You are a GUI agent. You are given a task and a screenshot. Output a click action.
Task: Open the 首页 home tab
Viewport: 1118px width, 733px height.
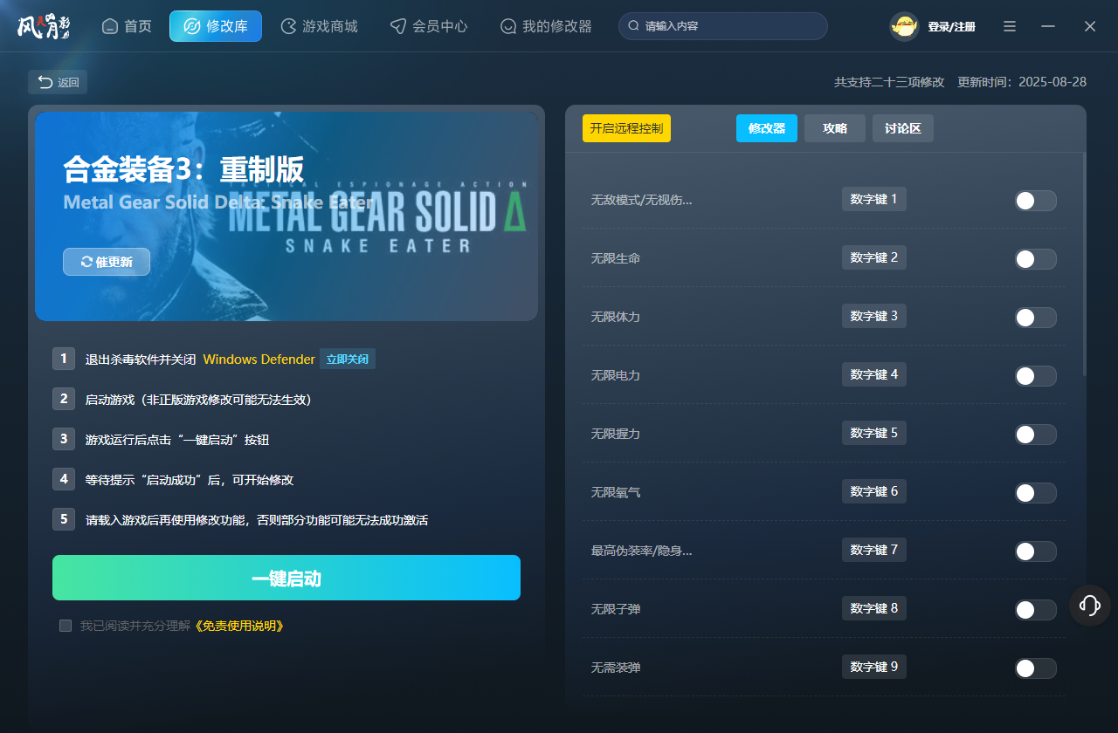tap(127, 26)
